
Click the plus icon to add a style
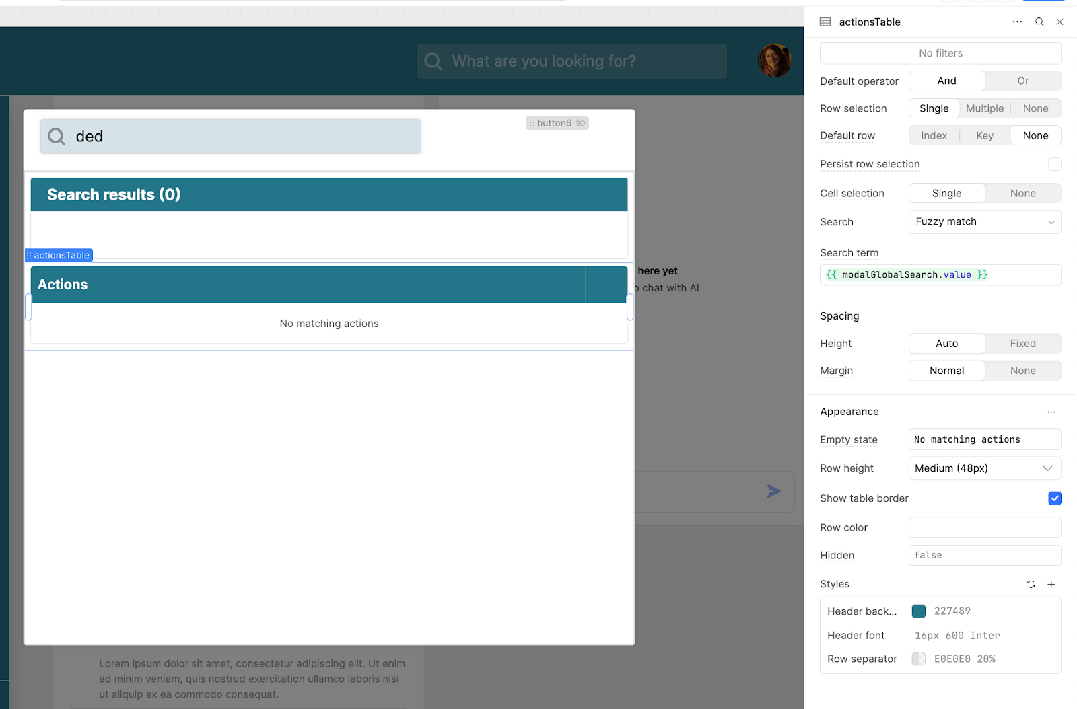pyautogui.click(x=1051, y=584)
